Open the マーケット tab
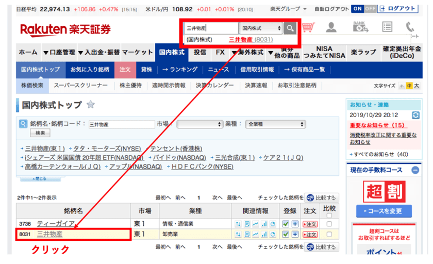 (137, 52)
